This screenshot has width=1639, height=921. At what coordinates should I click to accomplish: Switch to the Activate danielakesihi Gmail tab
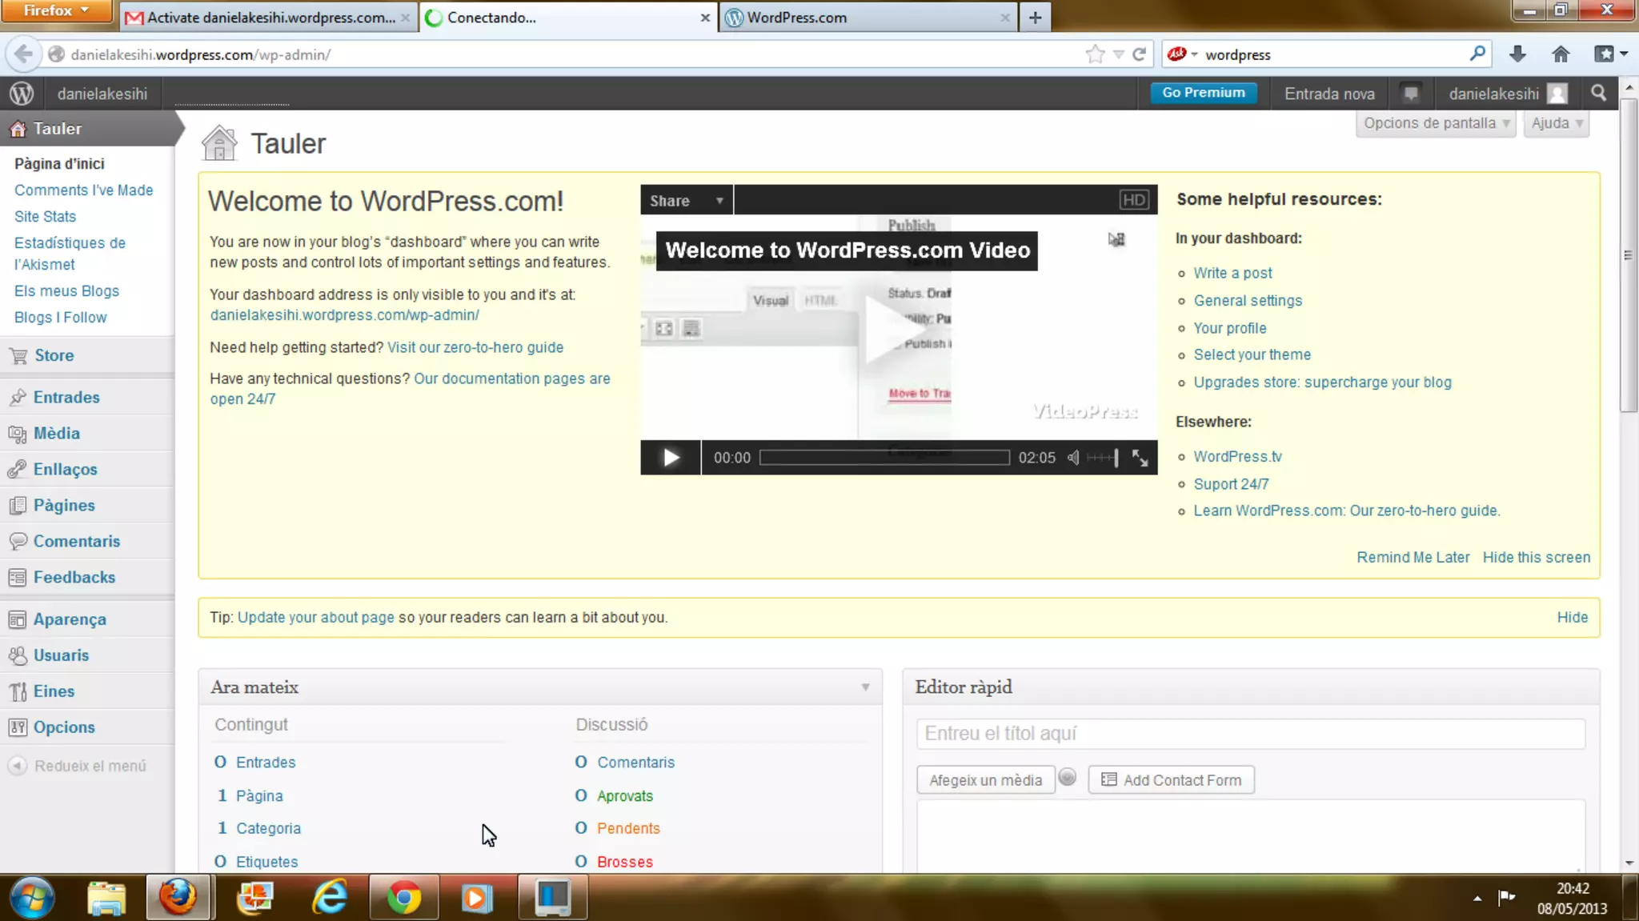click(269, 17)
